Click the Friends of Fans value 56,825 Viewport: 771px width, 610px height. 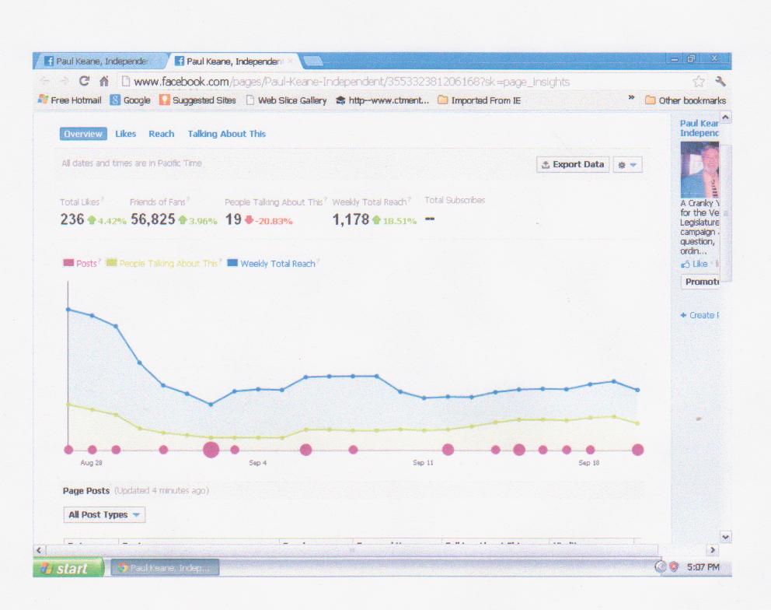(x=153, y=219)
